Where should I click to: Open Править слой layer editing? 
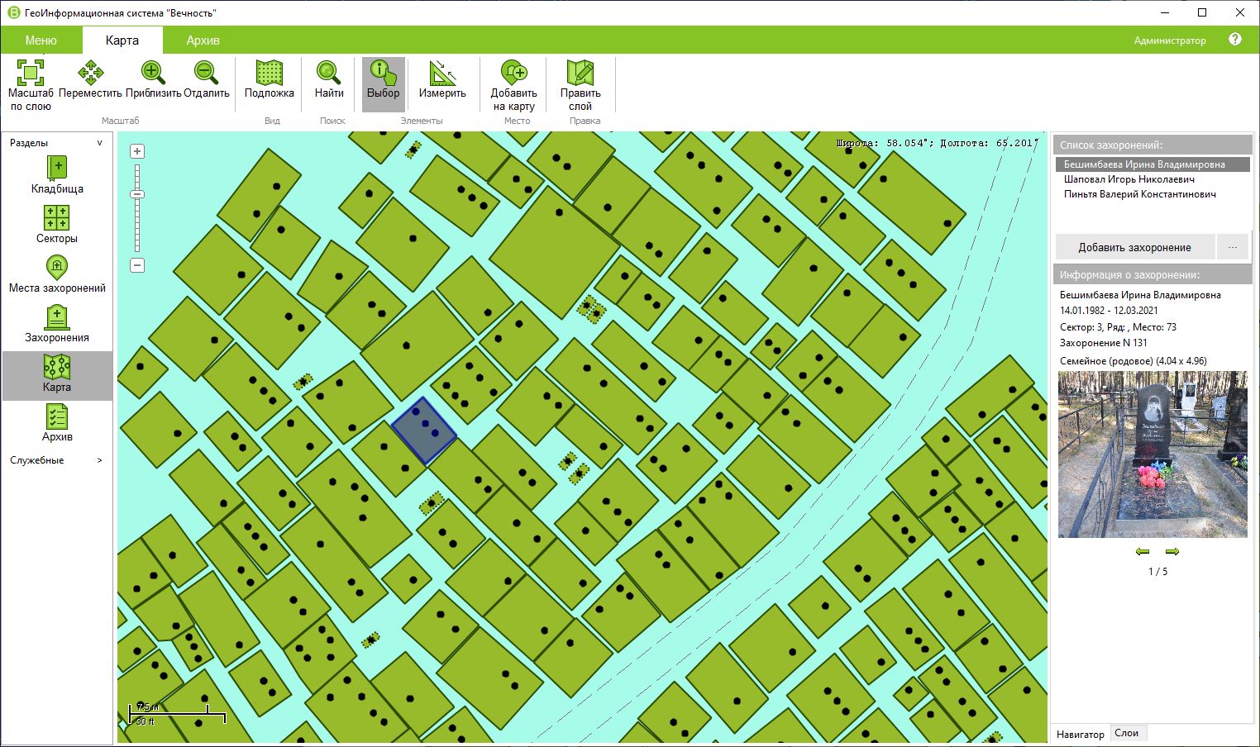[580, 73]
